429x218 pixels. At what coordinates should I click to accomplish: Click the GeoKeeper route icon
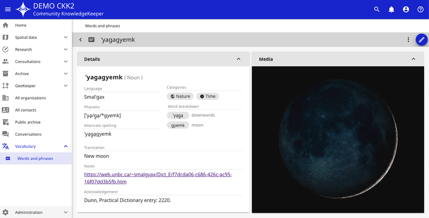[x=5, y=86]
